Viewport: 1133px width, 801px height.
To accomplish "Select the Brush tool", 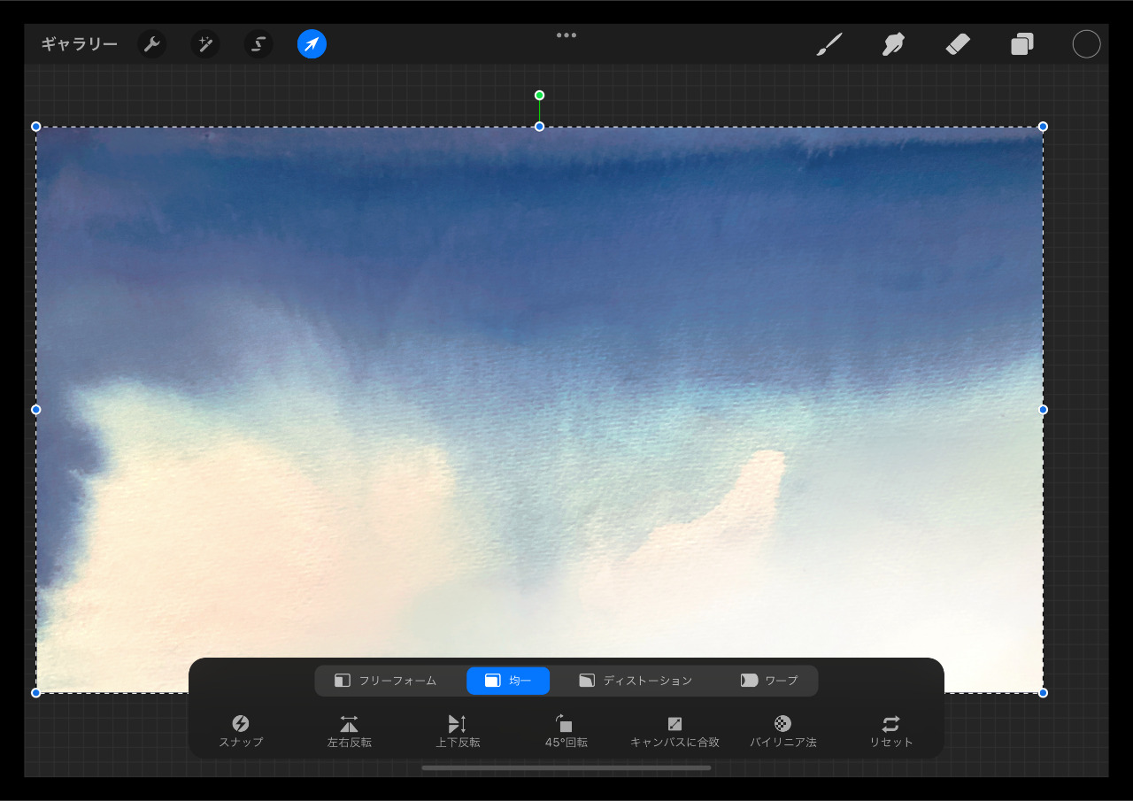I will 829,44.
